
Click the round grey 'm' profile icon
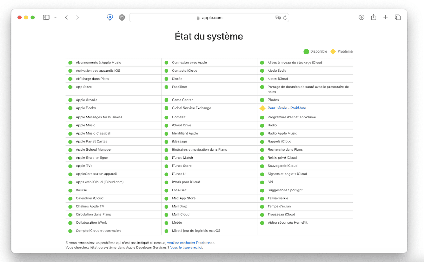122,17
